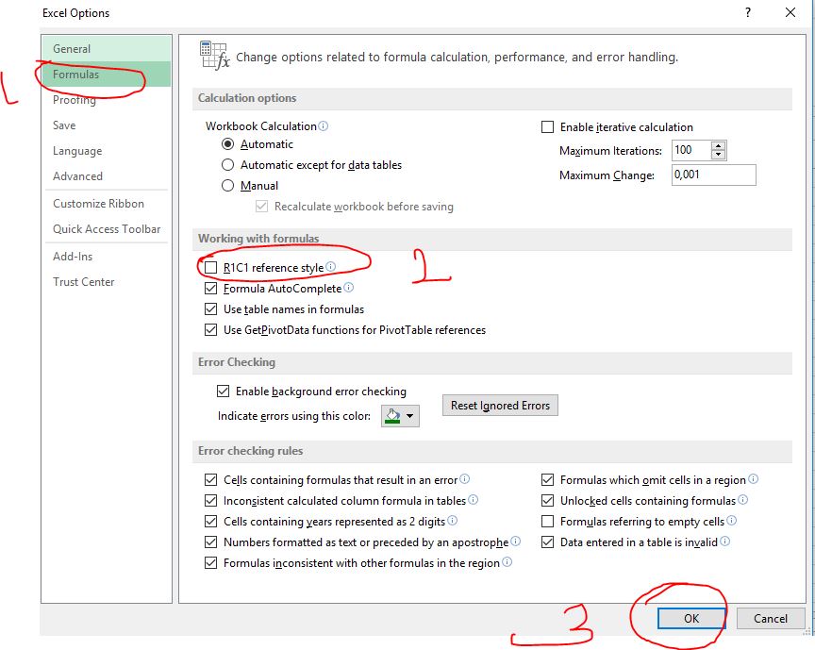The height and width of the screenshot is (650, 815).
Task: Select Automatic except for data tables
Action: click(x=227, y=165)
